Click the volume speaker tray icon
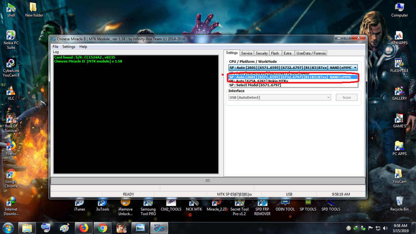Viewport: 416px width, 234px height. [x=385, y=228]
